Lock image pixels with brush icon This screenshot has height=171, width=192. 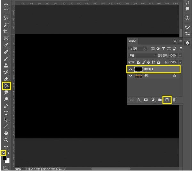pos(144,62)
